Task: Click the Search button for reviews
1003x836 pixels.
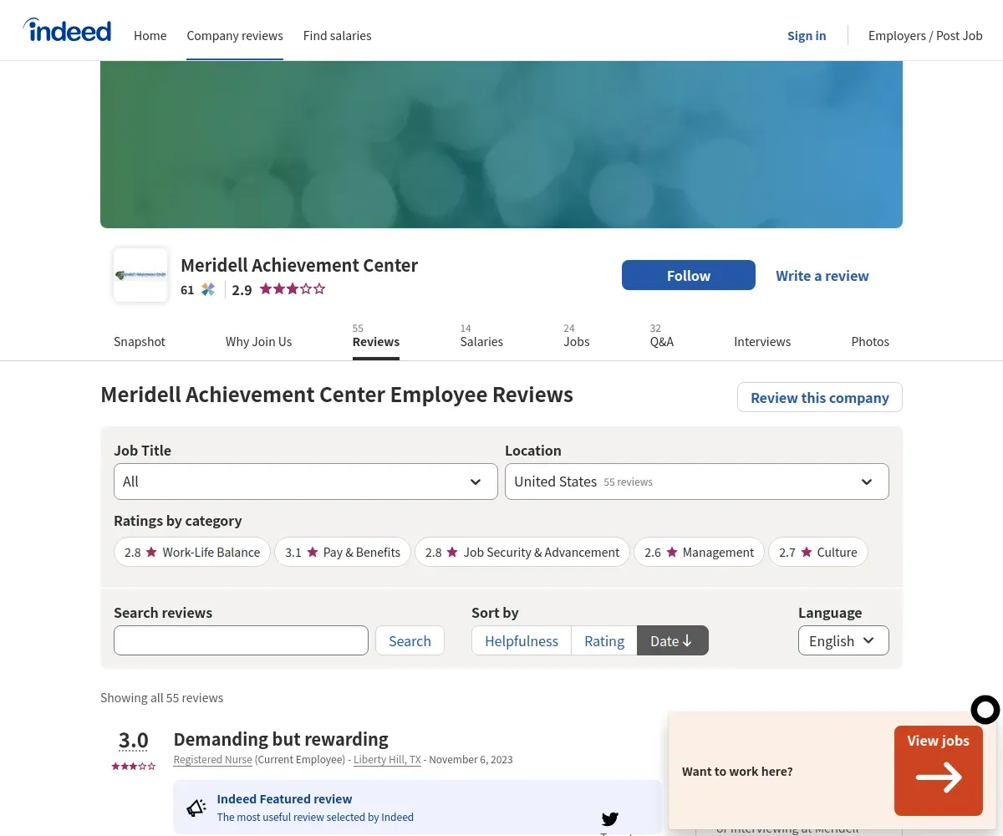Action: pos(410,640)
